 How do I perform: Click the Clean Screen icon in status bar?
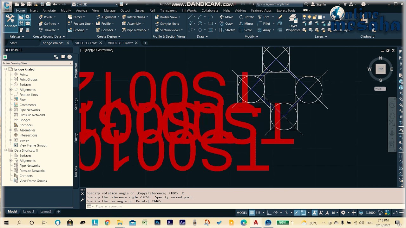[395, 213]
